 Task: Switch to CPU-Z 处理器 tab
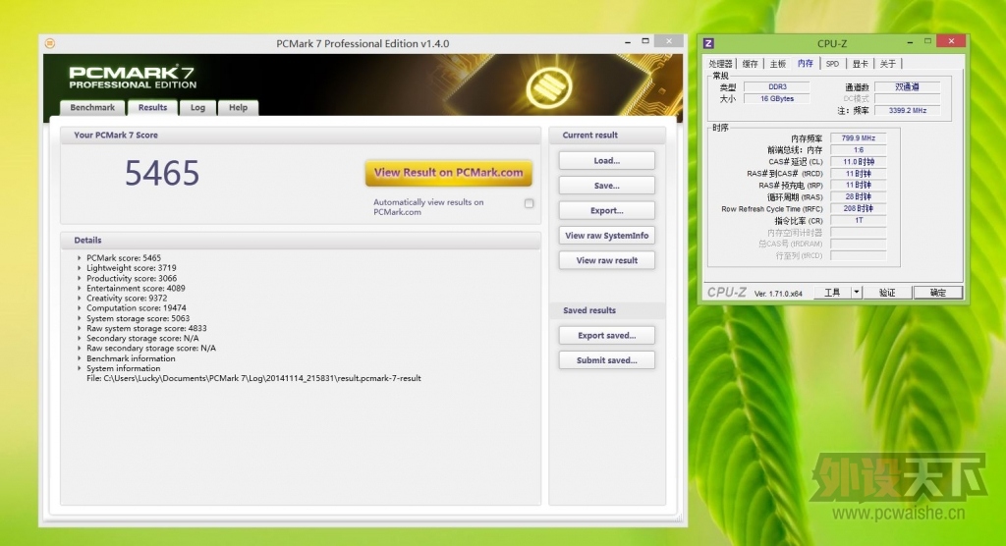pos(720,64)
